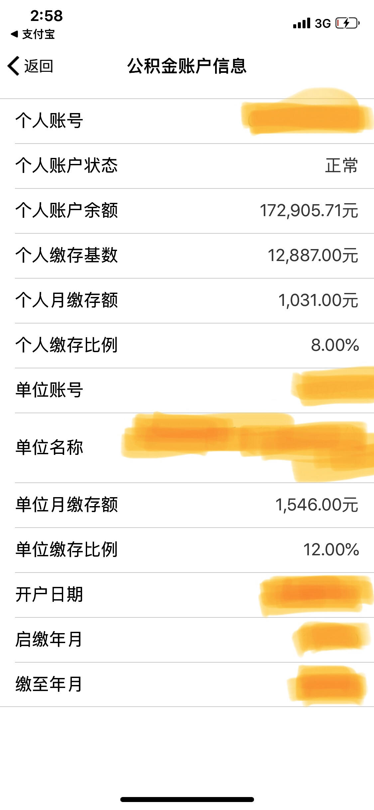374x810 pixels.
Task: Tap the 返回 back button
Action: tap(30, 66)
